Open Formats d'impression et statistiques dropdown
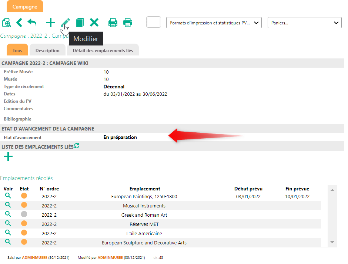Viewport: 348px width, 264px height. [214, 23]
